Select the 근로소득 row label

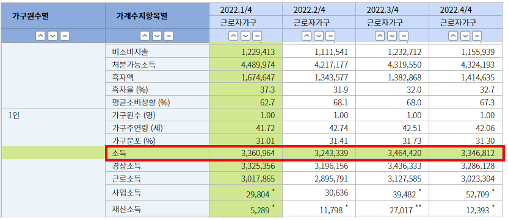point(126,179)
